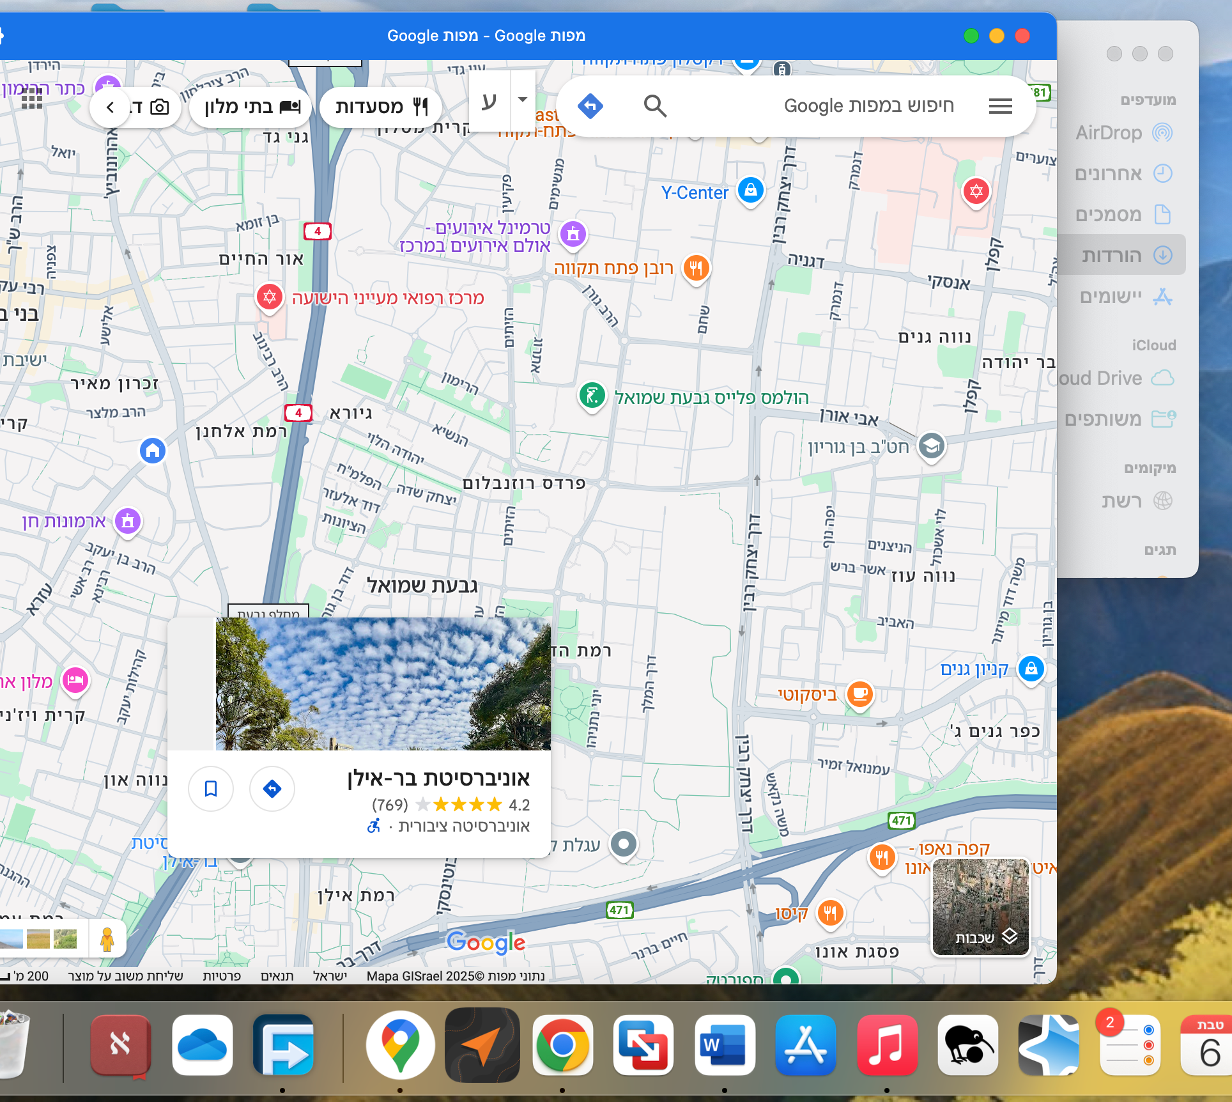The width and height of the screenshot is (1232, 1102).
Task: Open iCloud Drive in the Finder sidebar
Action: (x=1118, y=378)
